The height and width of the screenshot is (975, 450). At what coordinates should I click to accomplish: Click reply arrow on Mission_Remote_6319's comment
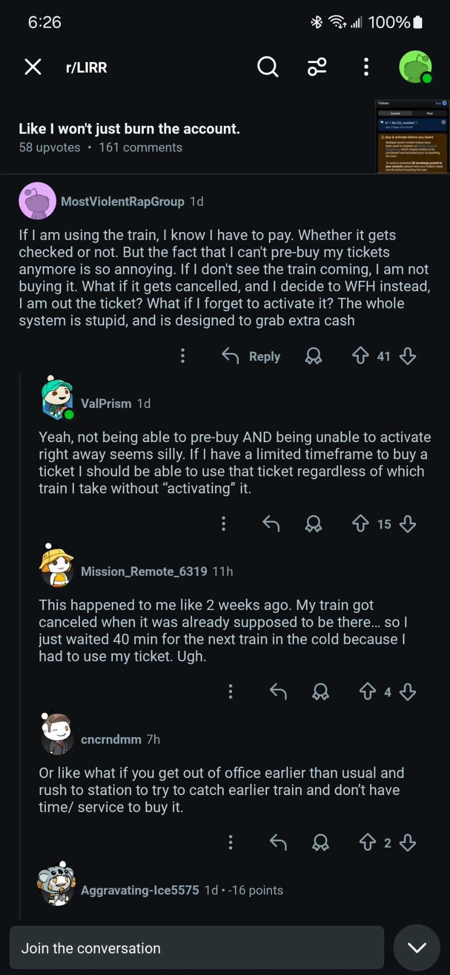[278, 692]
